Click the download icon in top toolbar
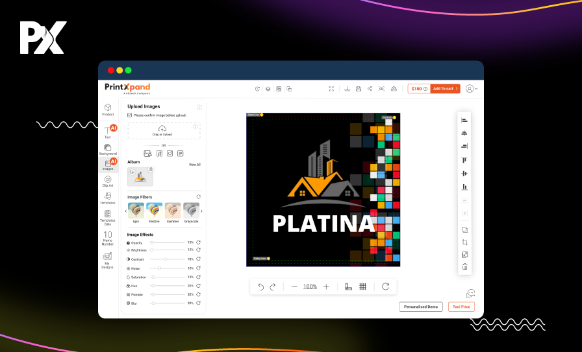582x352 pixels. [348, 89]
